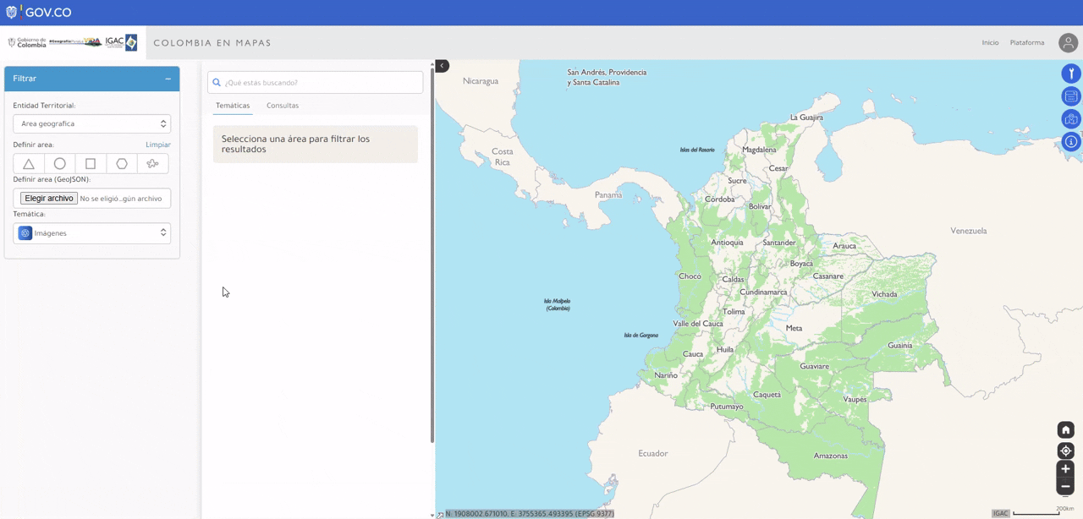Click the Nicaragua label on map
Screen dimensions: 1083x519
click(481, 81)
